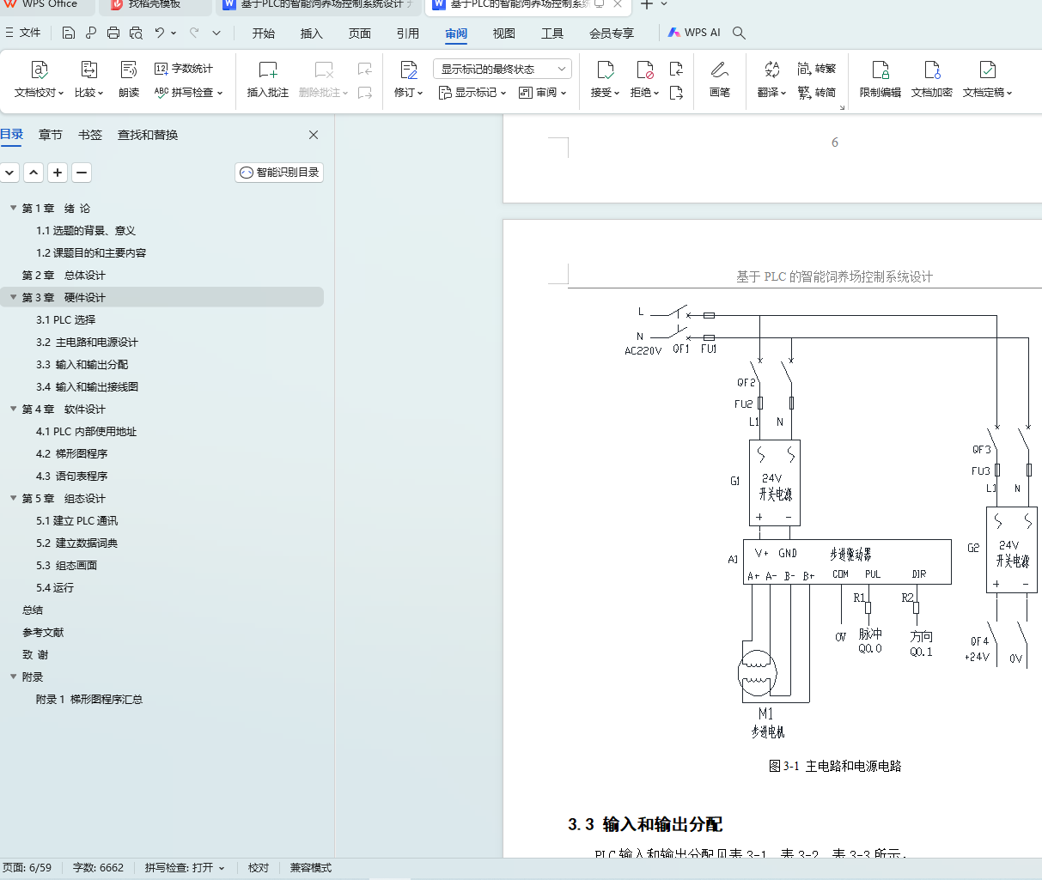The height and width of the screenshot is (880, 1042).
Task: Click the plus button to promote outline level
Action: [58, 173]
